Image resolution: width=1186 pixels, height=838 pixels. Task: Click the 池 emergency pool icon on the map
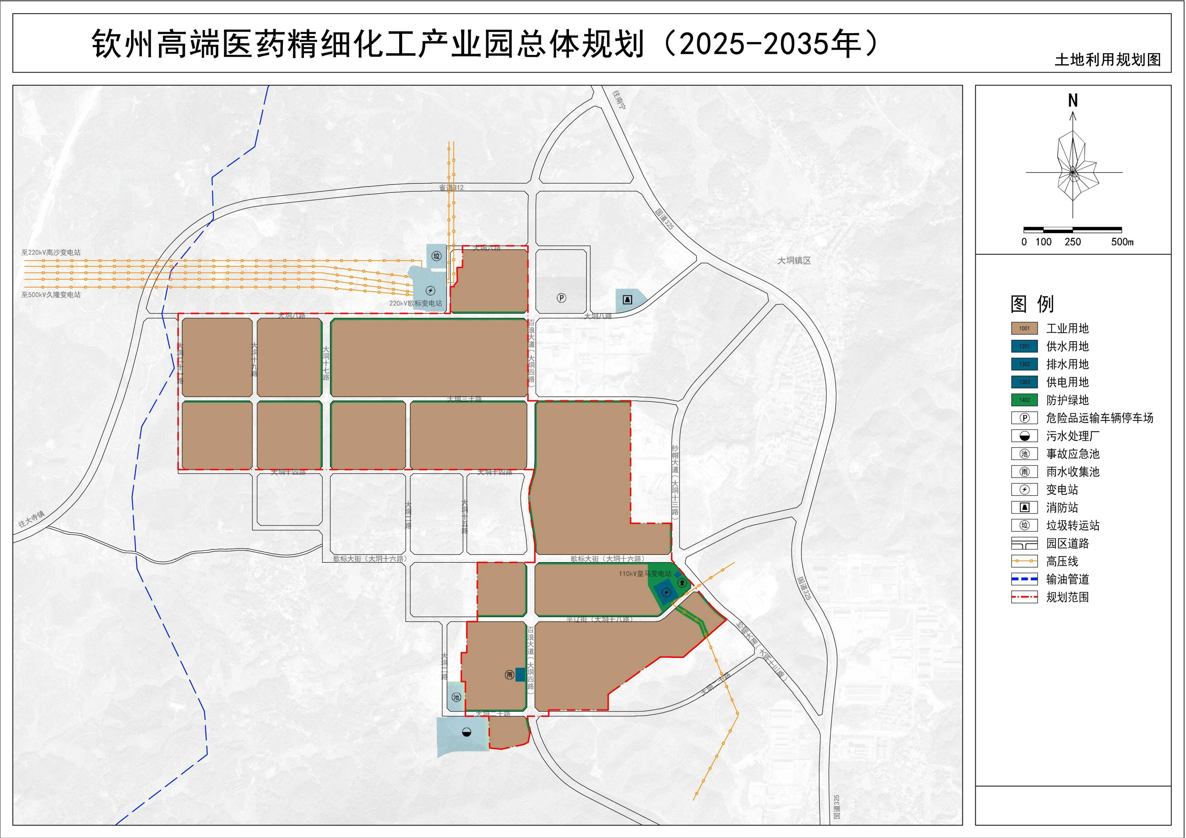pos(456,698)
